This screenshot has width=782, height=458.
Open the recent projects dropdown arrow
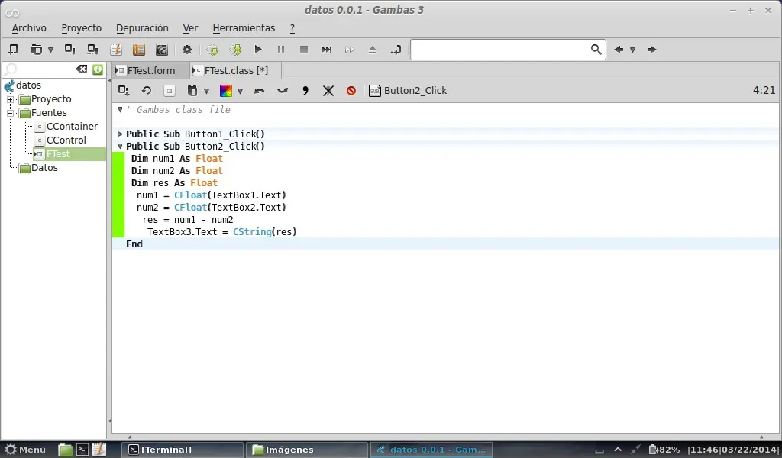tap(50, 50)
